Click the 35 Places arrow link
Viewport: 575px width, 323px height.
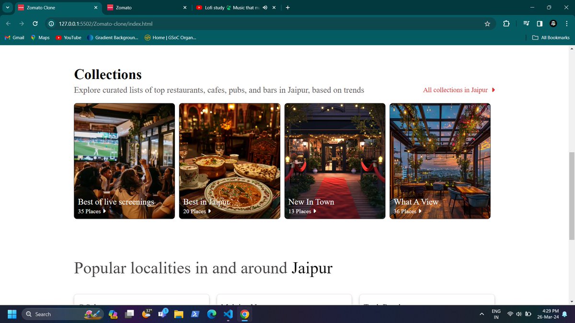[x=92, y=211]
